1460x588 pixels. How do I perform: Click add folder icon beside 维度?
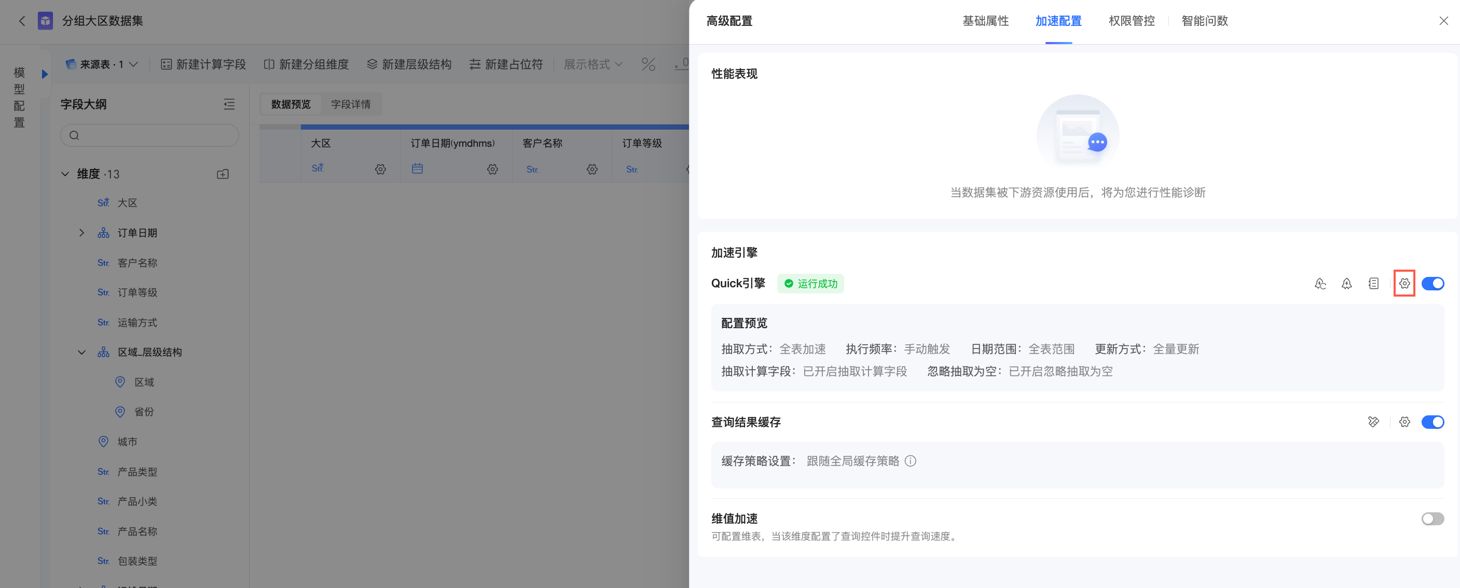(x=223, y=174)
